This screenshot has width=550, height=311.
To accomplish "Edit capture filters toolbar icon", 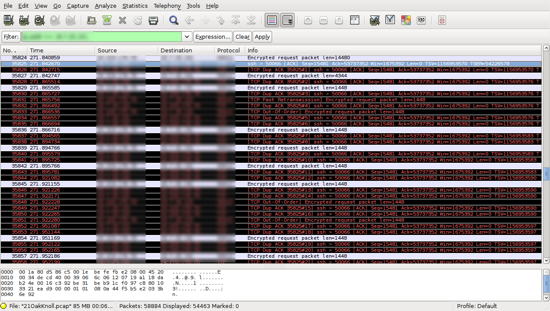I will click(x=374, y=20).
